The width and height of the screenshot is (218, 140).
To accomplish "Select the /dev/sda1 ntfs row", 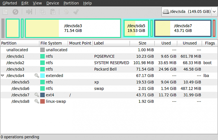I will (109, 56).
